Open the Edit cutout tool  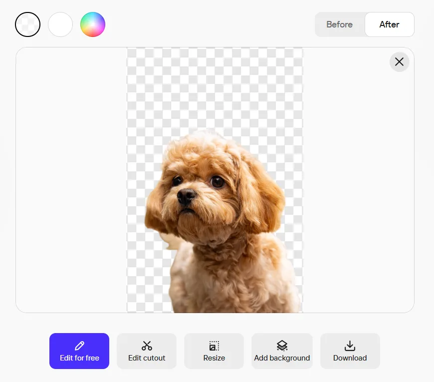click(147, 351)
